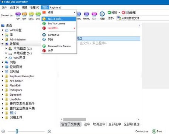Click Contact us link in status bar
Screen dimensions: 169x134
(x=142, y=131)
